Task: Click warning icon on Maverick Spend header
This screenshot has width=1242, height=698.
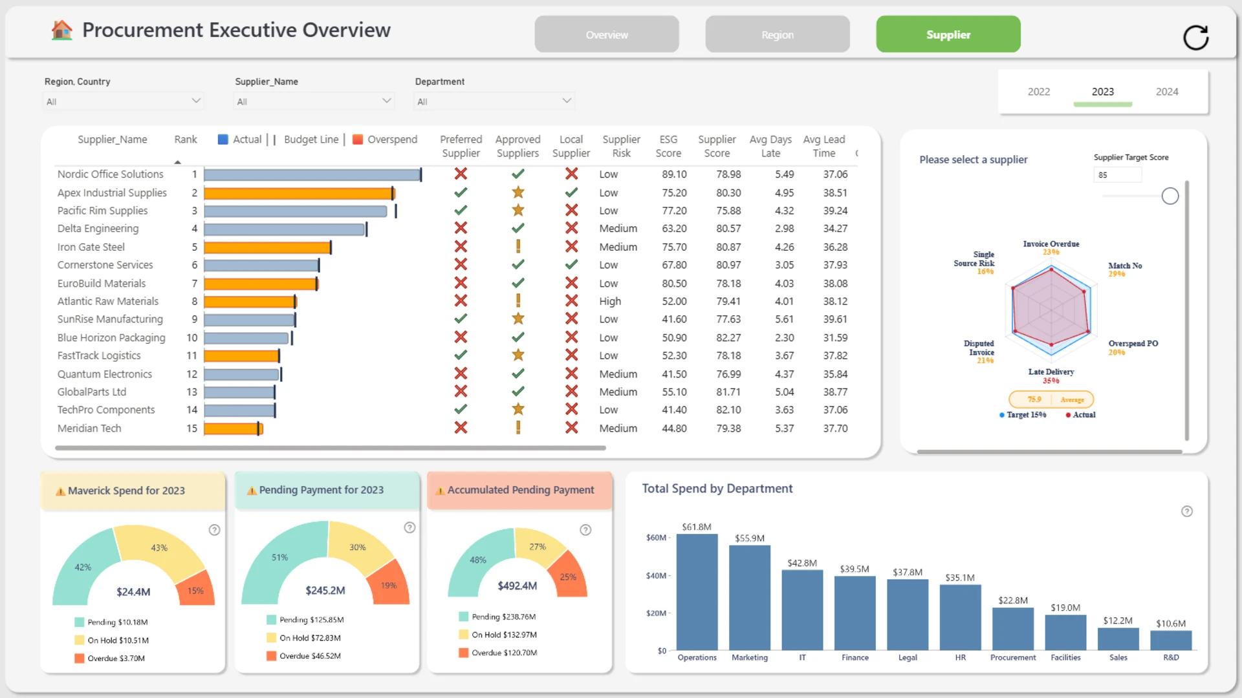Action: (60, 491)
